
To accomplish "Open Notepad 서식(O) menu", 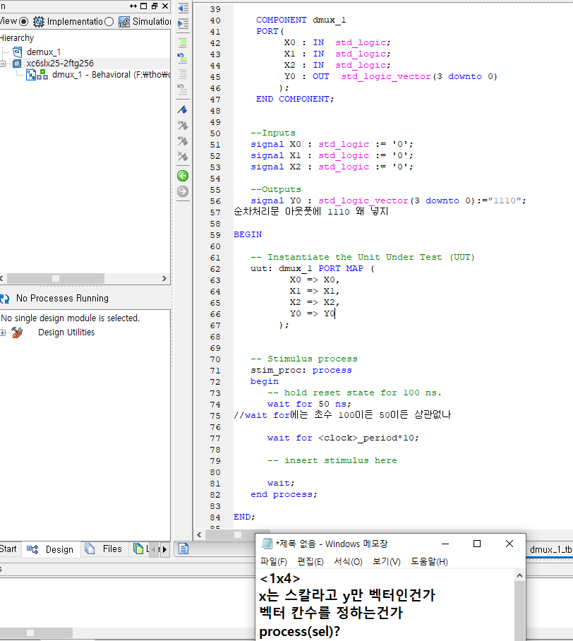I will [x=348, y=562].
